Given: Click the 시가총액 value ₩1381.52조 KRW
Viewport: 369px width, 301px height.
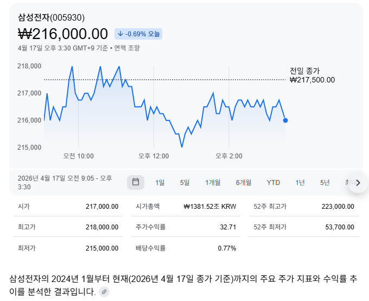Looking at the screenshot, I should tap(210, 207).
